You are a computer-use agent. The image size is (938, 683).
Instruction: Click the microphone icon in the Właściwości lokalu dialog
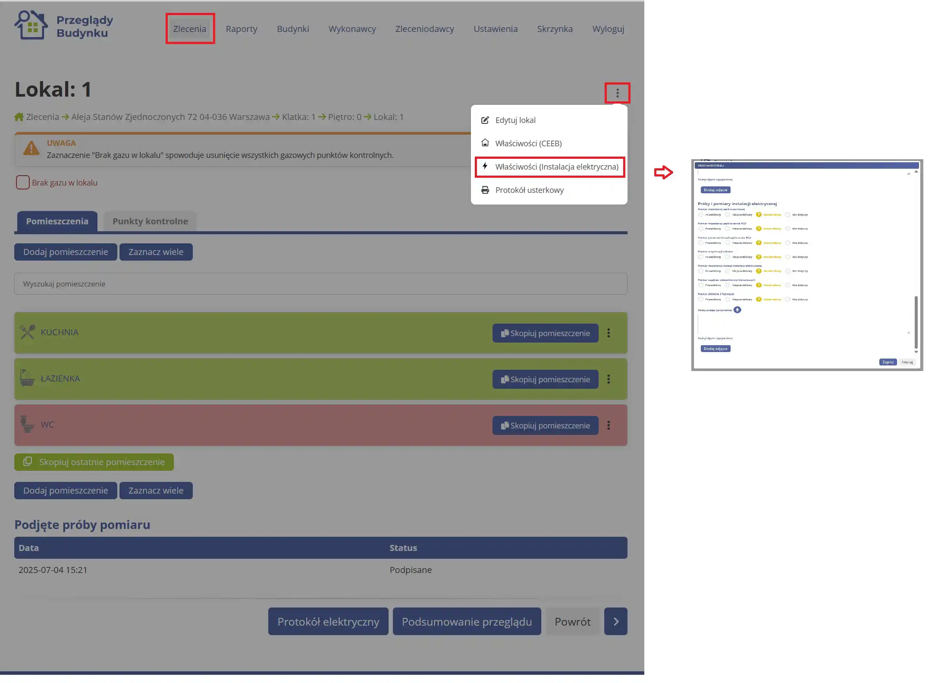point(737,310)
